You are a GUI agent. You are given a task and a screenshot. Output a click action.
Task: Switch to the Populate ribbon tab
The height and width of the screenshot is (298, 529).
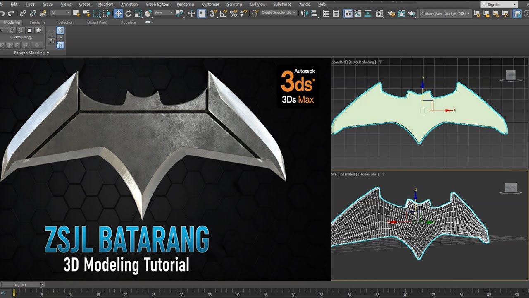[x=128, y=22]
